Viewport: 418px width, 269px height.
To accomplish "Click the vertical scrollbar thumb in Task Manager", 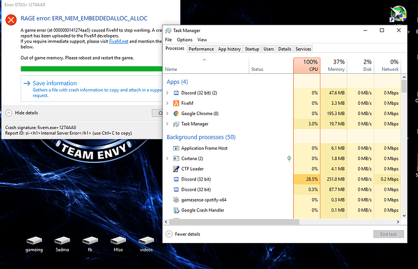I will point(404,86).
